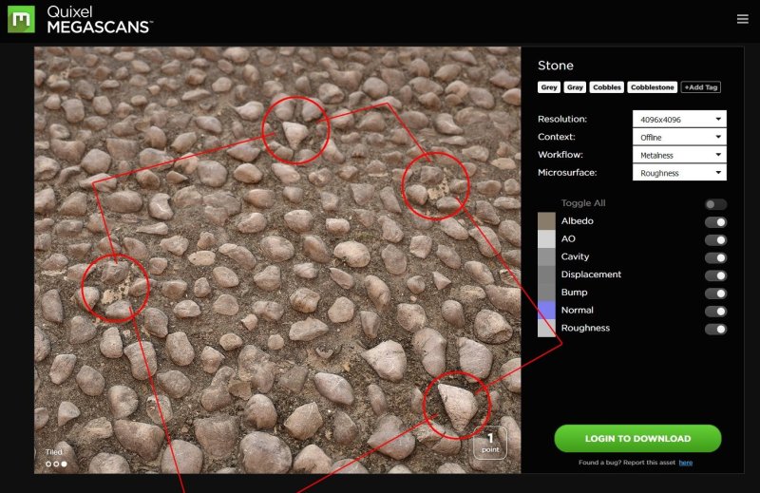Select the first Tiled view dot
Viewport: 760px width, 493px height.
coord(48,465)
